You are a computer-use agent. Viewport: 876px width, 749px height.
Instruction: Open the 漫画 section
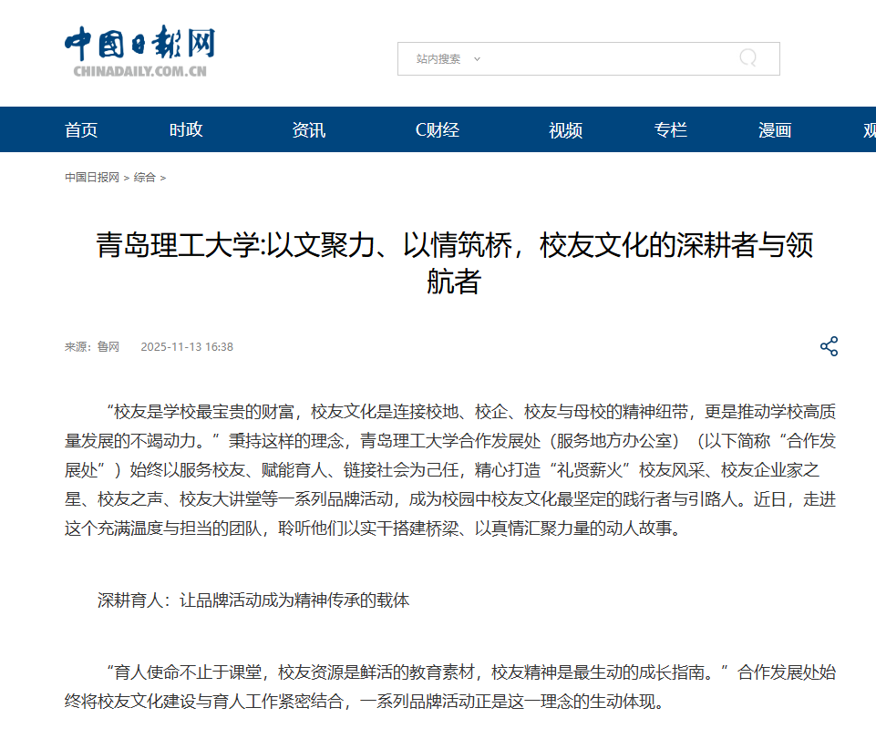tap(775, 130)
